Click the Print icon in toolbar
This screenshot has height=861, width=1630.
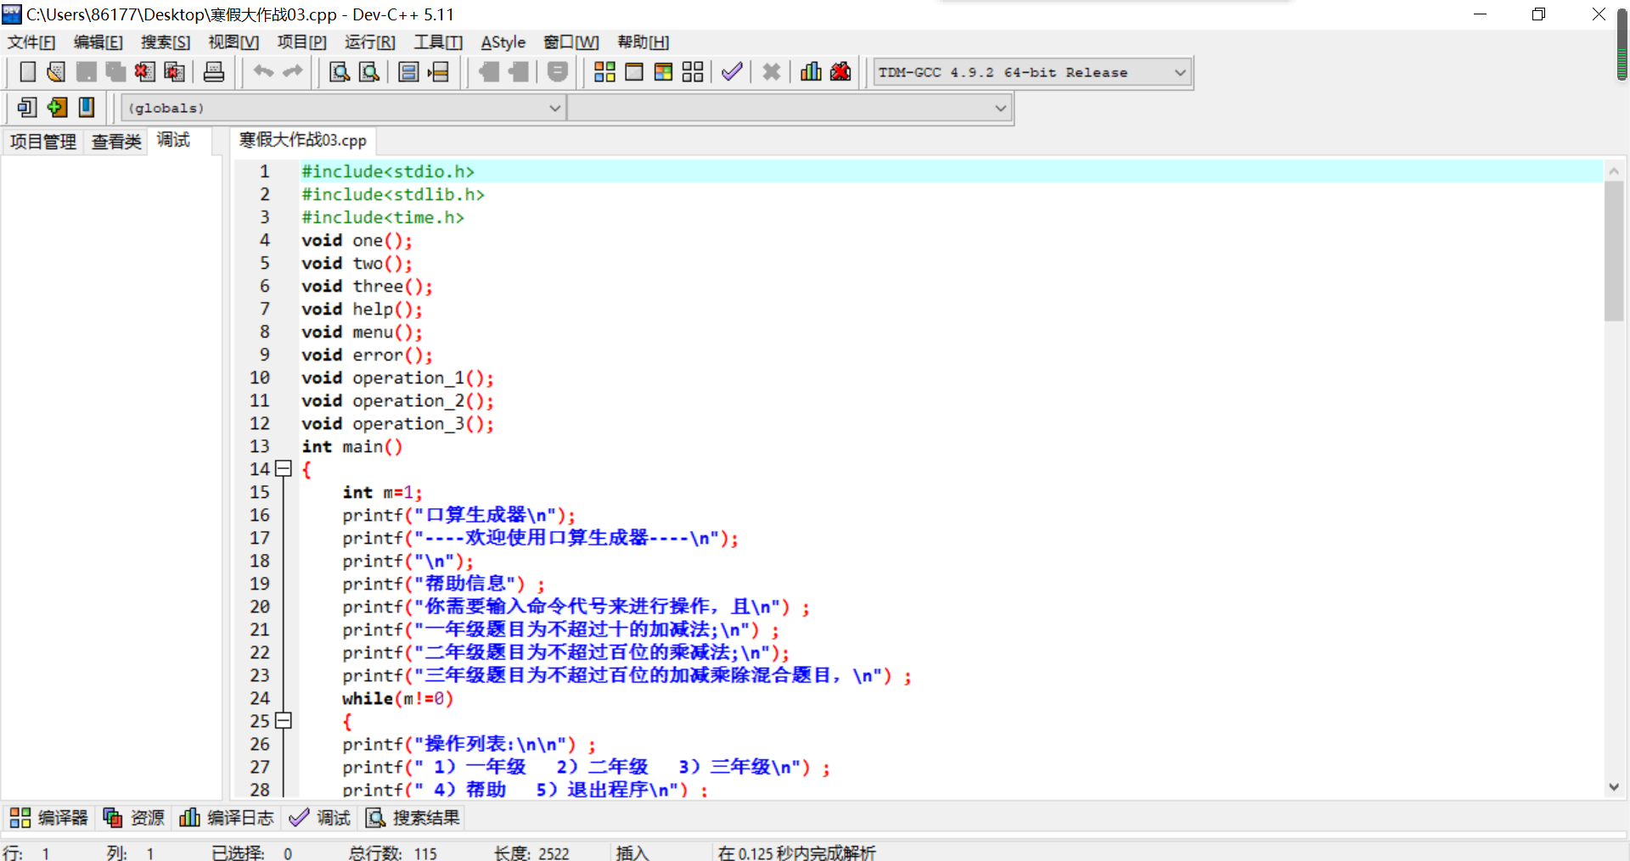point(214,72)
